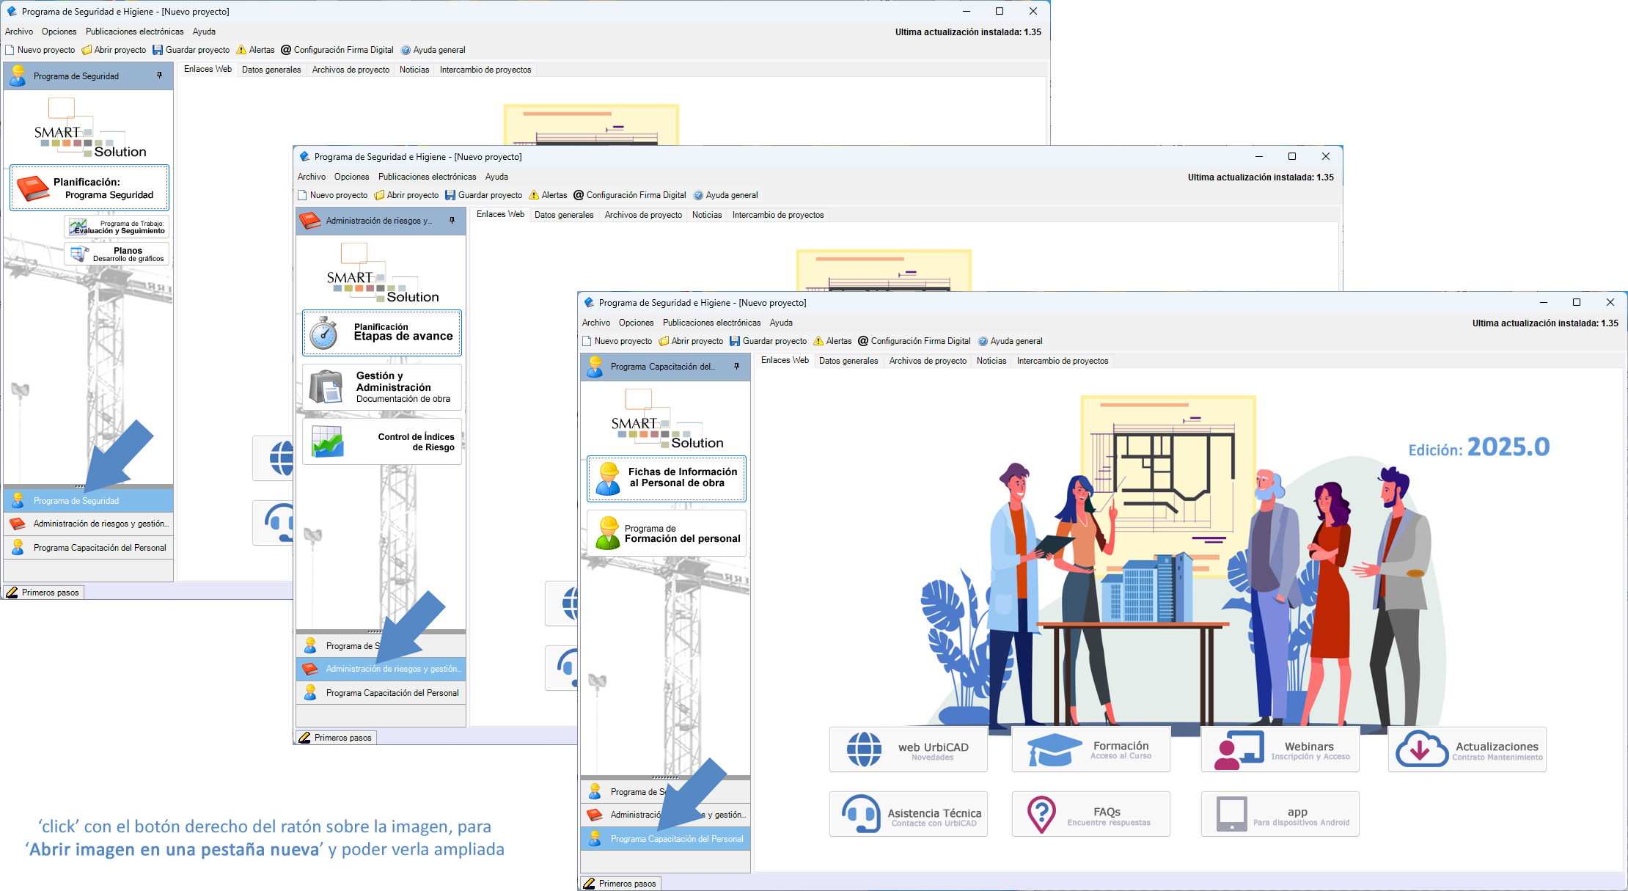Image resolution: width=1628 pixels, height=891 pixels.
Task: Select Administración de riesgos y gestión in back window
Action: coord(88,524)
